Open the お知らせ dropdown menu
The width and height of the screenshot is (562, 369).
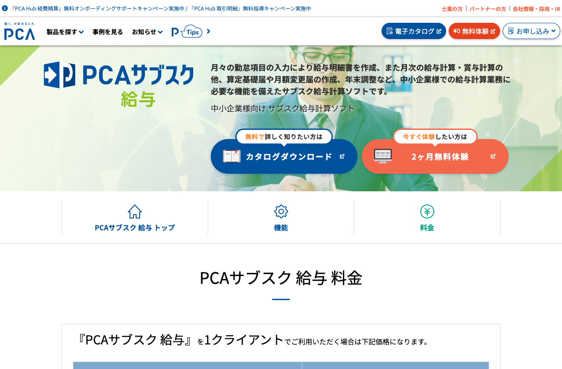(146, 31)
